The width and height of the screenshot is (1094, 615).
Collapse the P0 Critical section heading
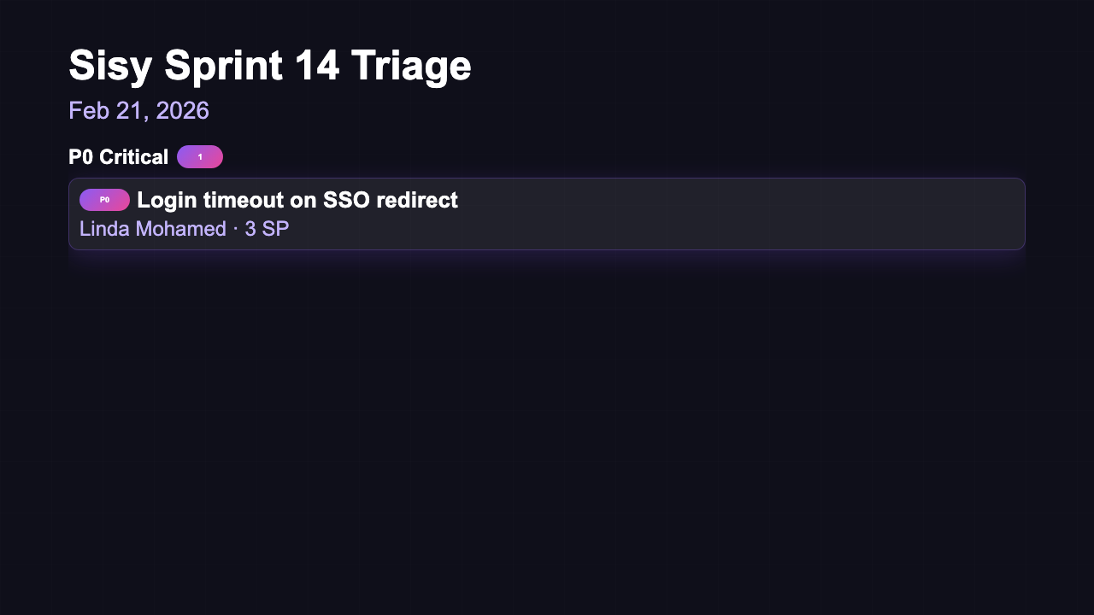tap(118, 157)
